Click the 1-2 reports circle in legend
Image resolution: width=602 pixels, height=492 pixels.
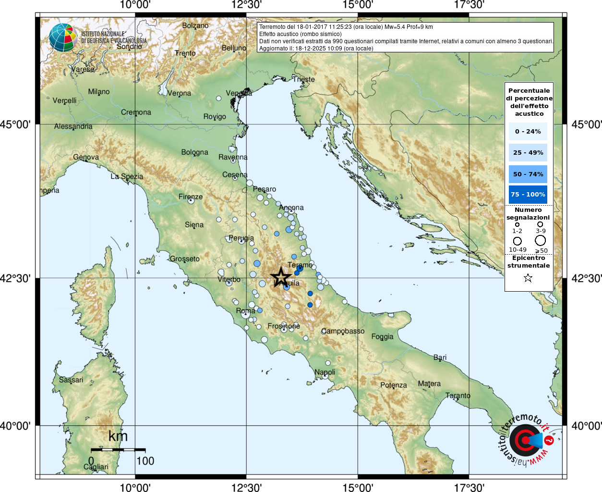coord(517,224)
